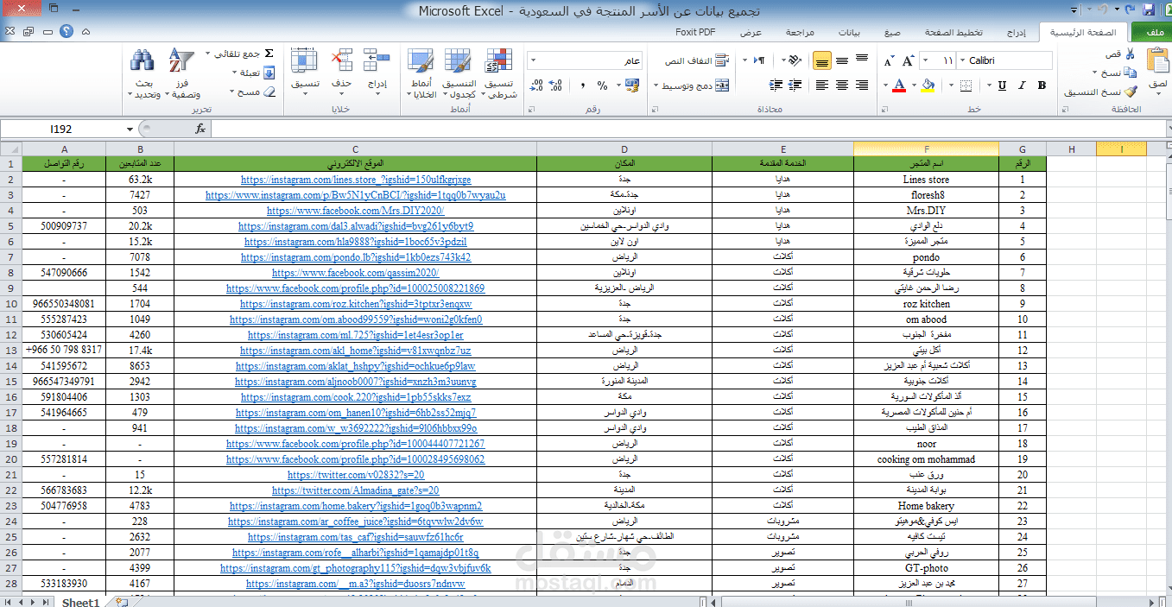Click the Orientation (rotate text) icon
Viewport: 1172px width, 607px height.
pyautogui.click(x=793, y=60)
